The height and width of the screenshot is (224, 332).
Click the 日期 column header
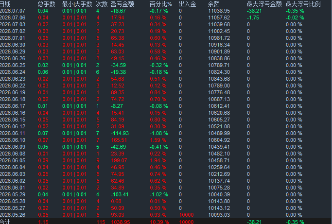coord(5,4)
